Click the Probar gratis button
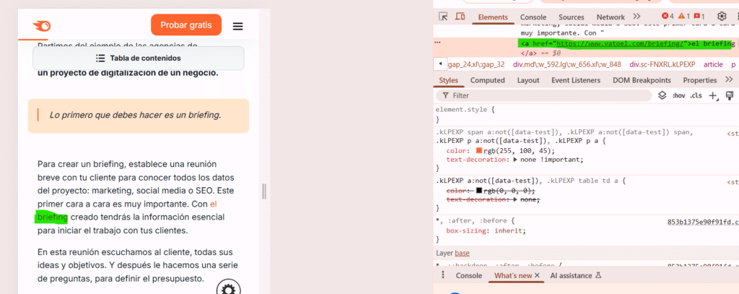 [186, 25]
